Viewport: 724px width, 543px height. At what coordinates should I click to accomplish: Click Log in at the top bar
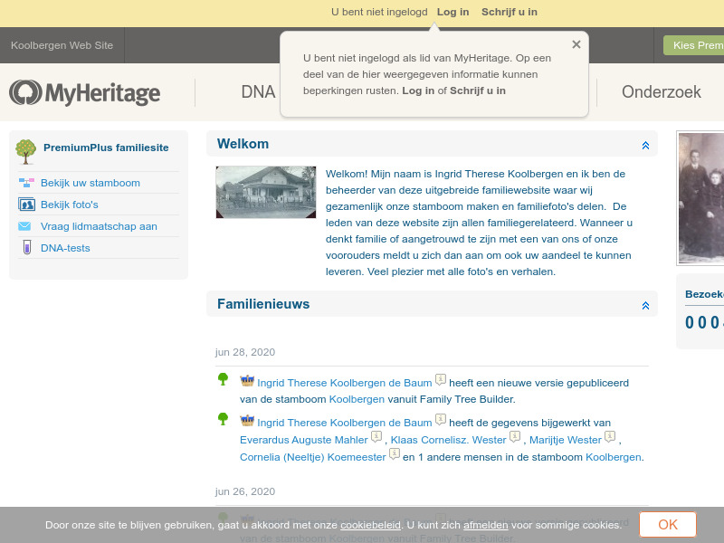(x=452, y=12)
